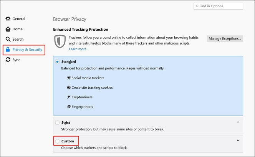This screenshot has height=157, width=255.
Task: Open the Learn more link
Action: tap(78, 49)
